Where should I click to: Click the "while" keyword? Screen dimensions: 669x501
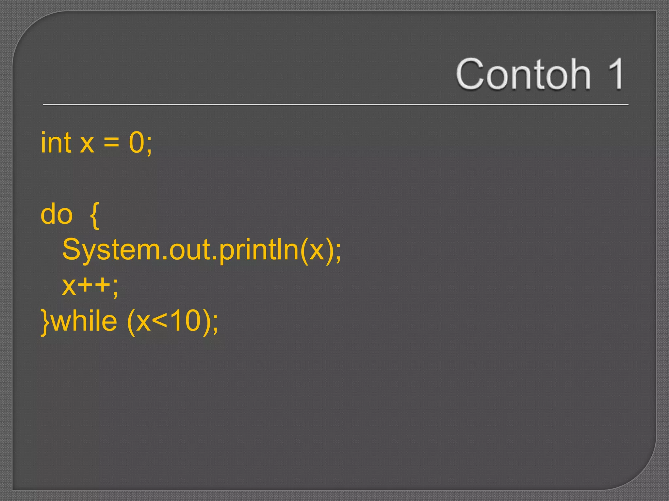coord(84,321)
